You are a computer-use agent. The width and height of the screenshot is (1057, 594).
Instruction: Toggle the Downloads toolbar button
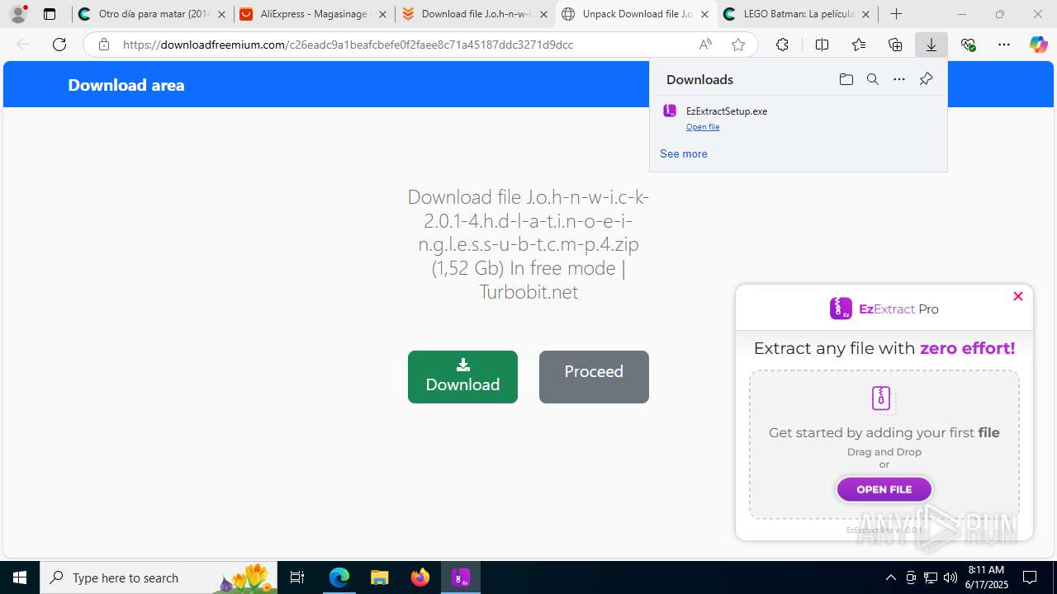(931, 45)
